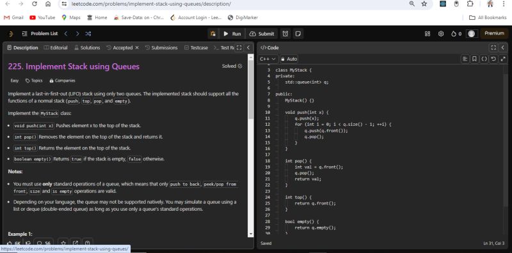Collapse the Description panel with the chevron
This screenshot has height=253, width=512.
[x=248, y=48]
